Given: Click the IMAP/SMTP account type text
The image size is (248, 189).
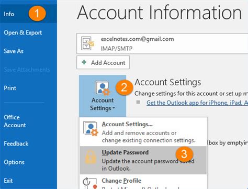Looking at the screenshot, I should (117, 48).
